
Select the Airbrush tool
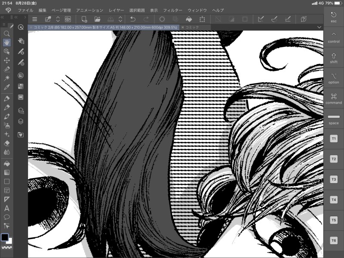[x=7, y=125]
